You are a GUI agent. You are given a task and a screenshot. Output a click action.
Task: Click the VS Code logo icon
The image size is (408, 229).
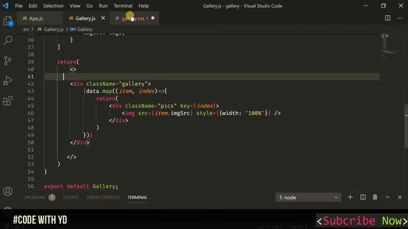coord(5,6)
